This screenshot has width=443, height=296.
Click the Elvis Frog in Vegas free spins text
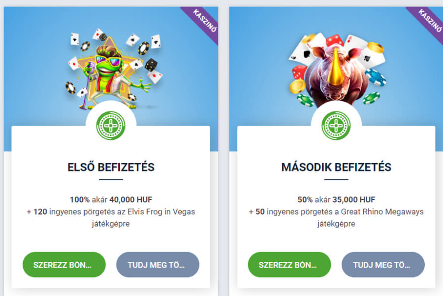111,217
